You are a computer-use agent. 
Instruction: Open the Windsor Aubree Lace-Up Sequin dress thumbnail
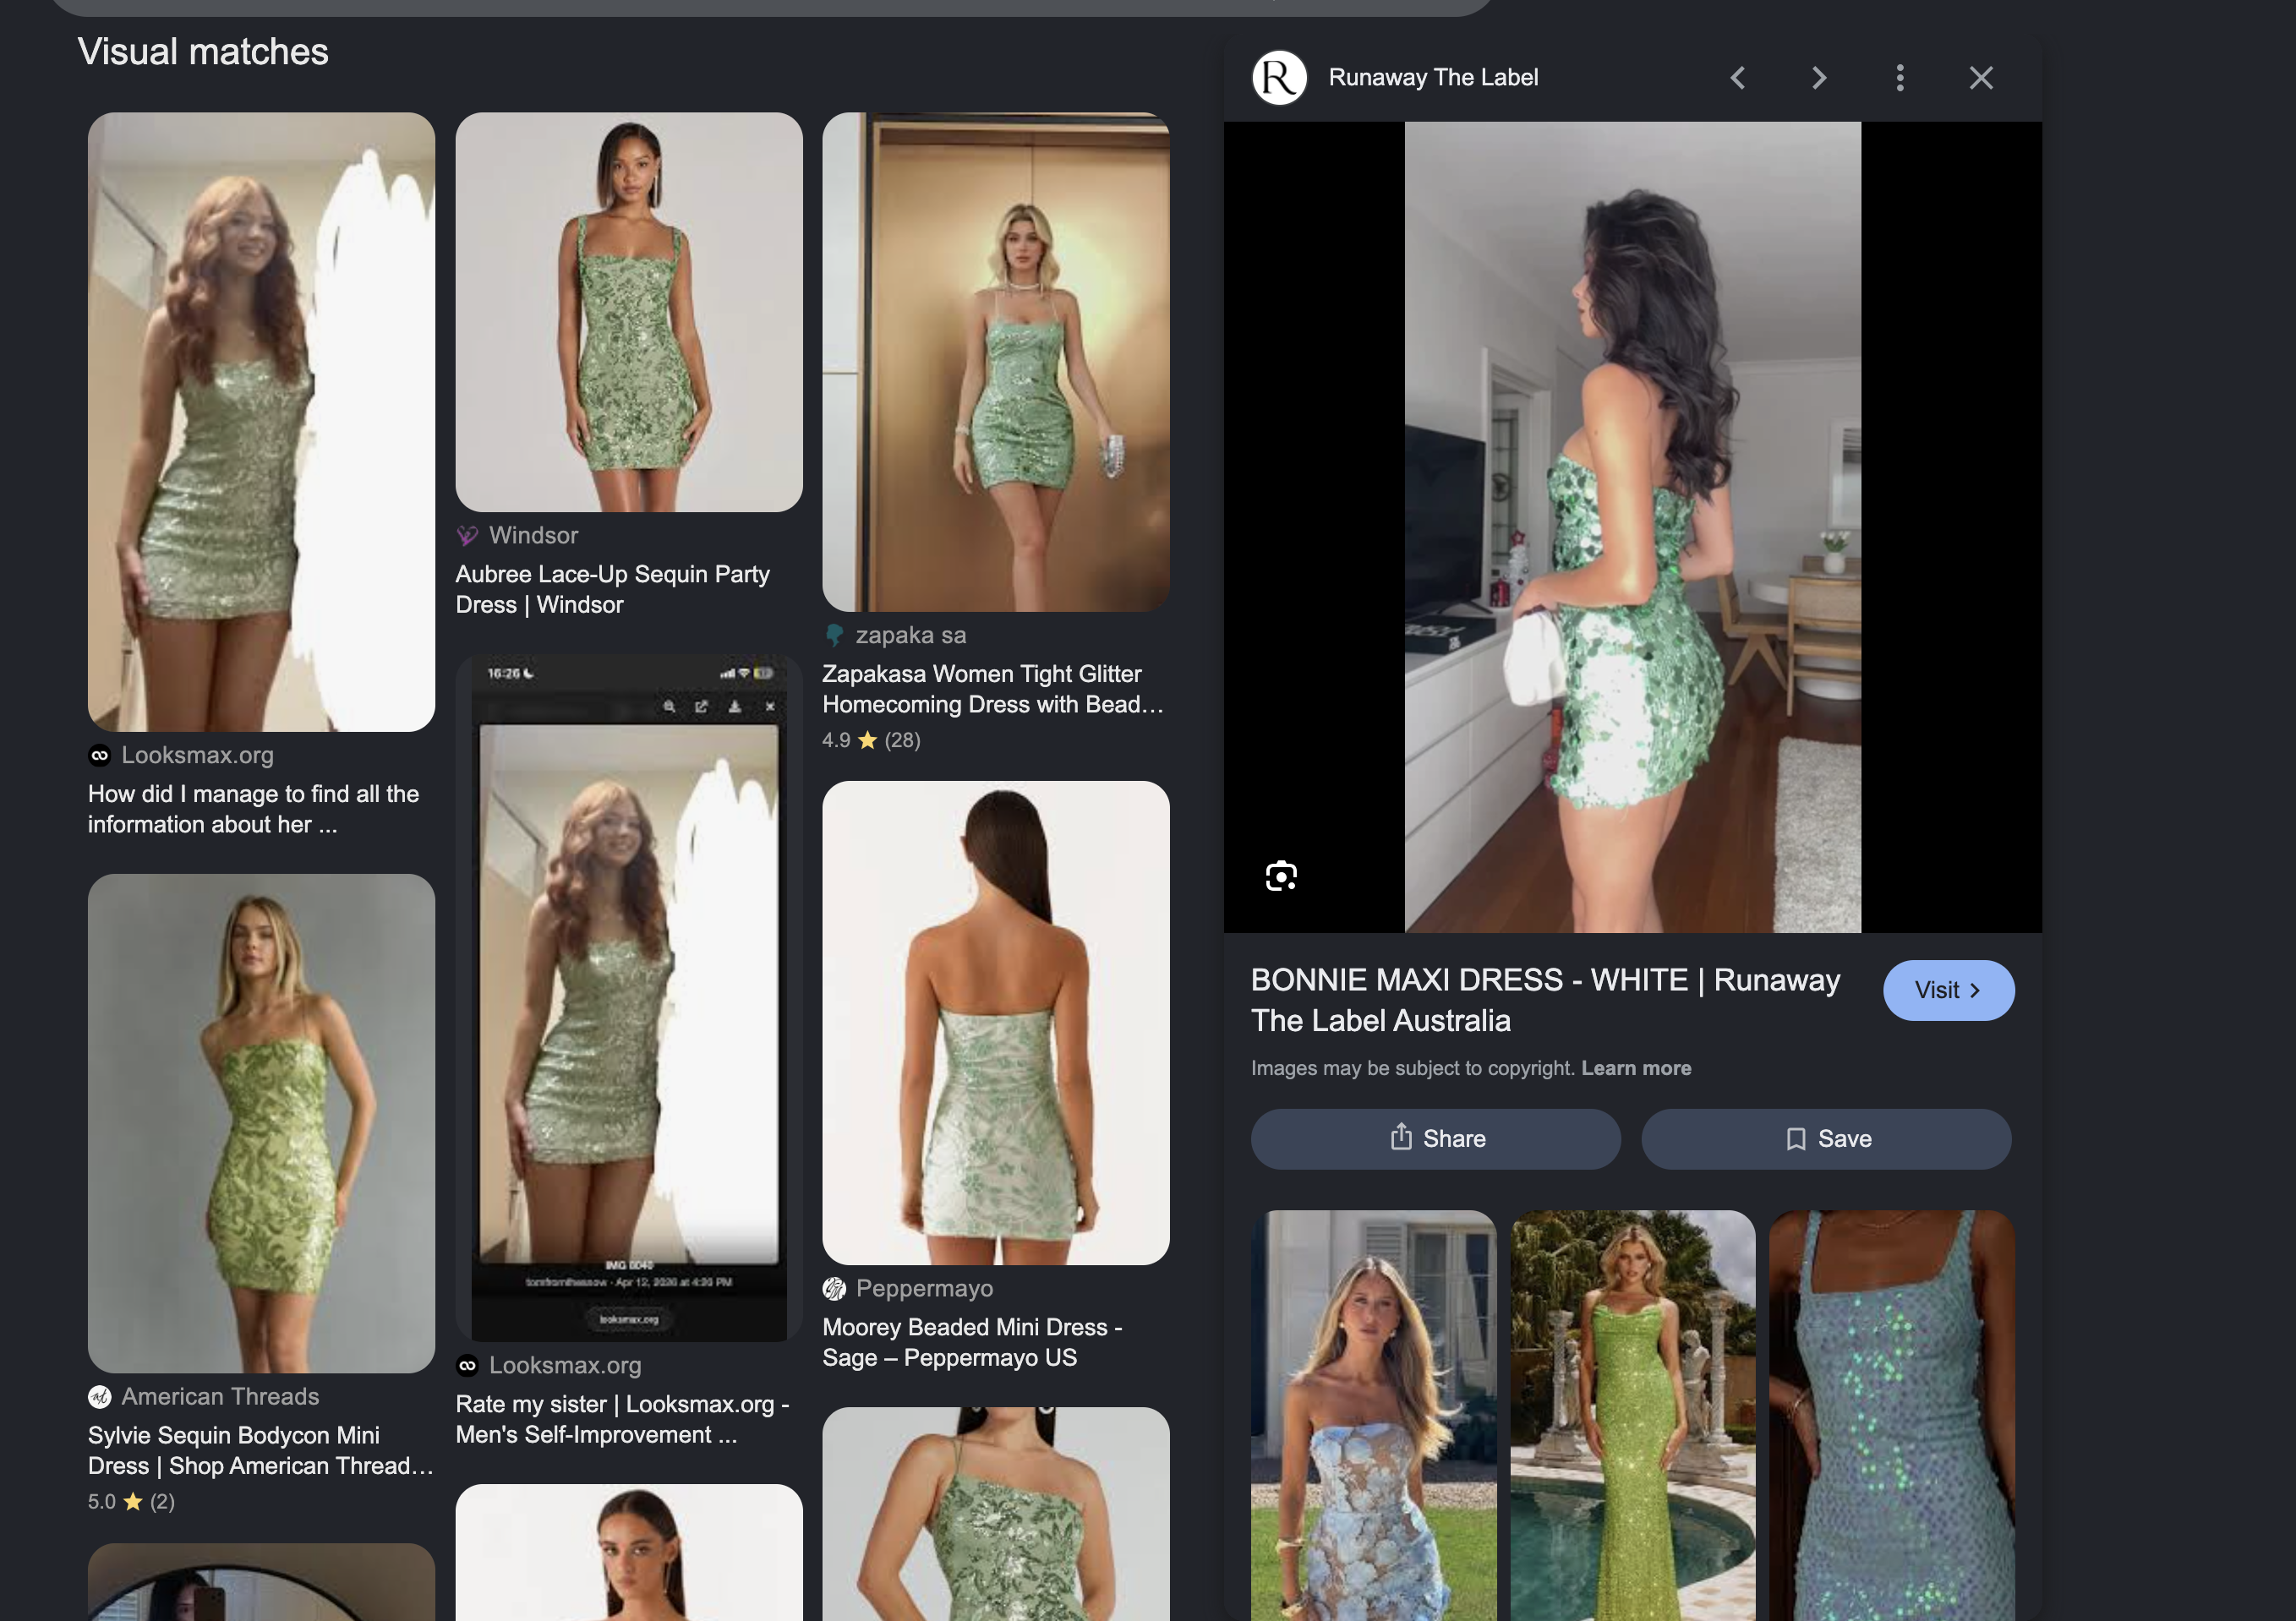629,312
